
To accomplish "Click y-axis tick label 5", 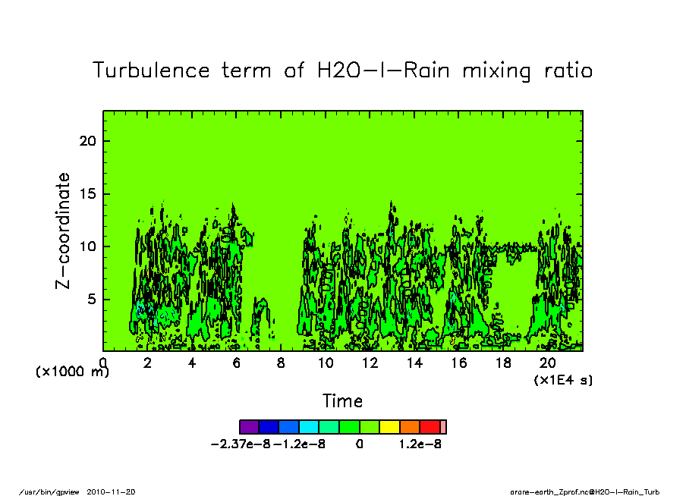I will [91, 300].
